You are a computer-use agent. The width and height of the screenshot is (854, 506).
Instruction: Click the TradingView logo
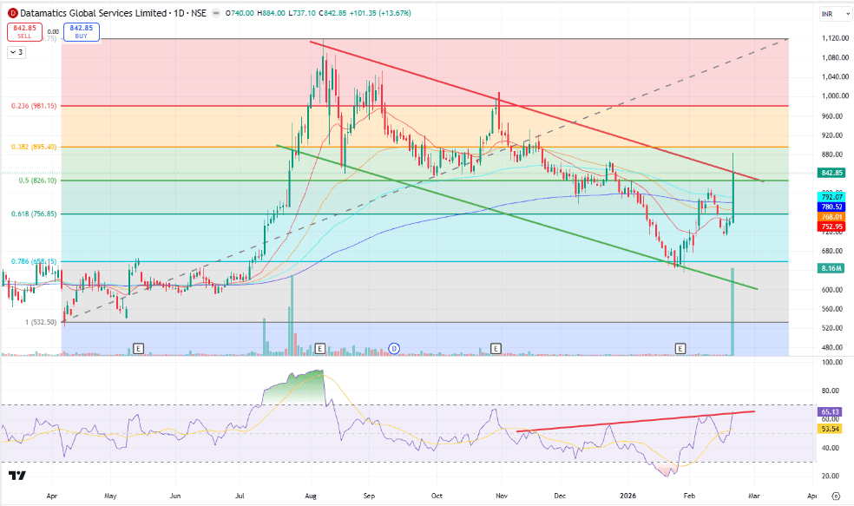point(16,476)
